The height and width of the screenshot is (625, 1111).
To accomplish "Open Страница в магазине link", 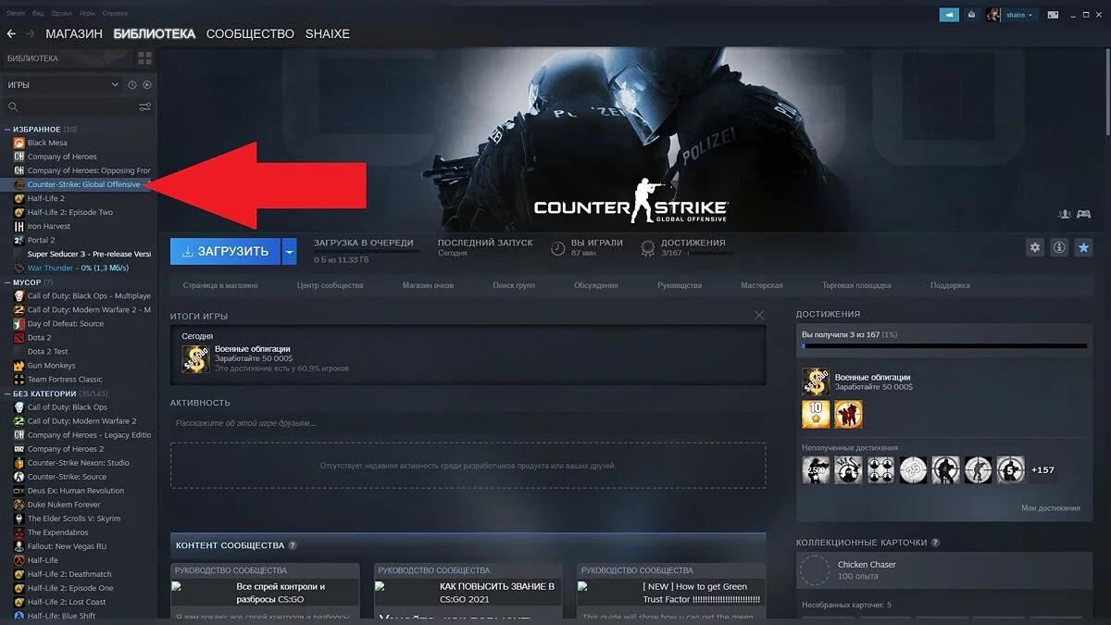I will coord(220,285).
